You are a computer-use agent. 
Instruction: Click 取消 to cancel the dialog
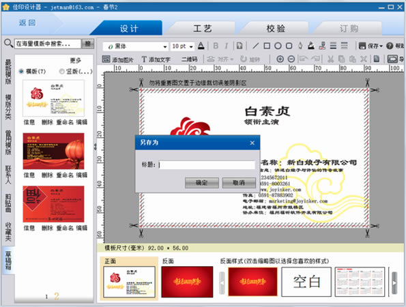coord(239,183)
